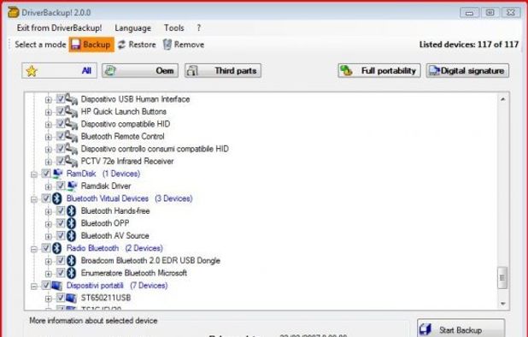Expand the Dispositivo USB Human Interface node
Viewport: 528px width, 337px height.
point(49,100)
